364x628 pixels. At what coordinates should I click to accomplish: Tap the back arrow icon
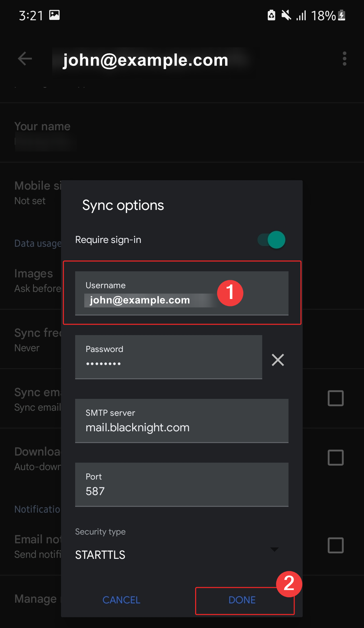coord(25,59)
